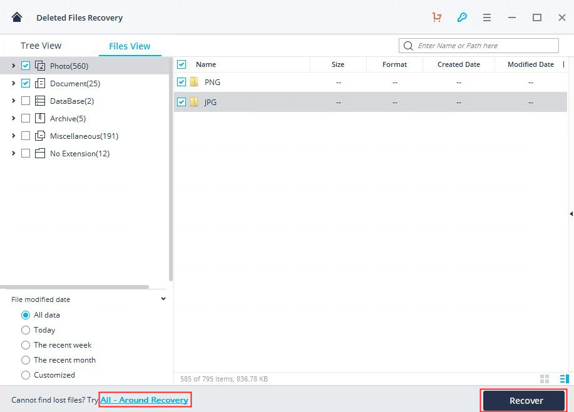The width and height of the screenshot is (574, 412).
Task: Open the hamburger menu icon
Action: tap(486, 17)
